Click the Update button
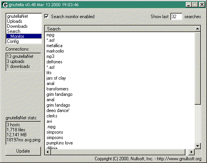This screenshot has height=163, width=207. point(23,151)
